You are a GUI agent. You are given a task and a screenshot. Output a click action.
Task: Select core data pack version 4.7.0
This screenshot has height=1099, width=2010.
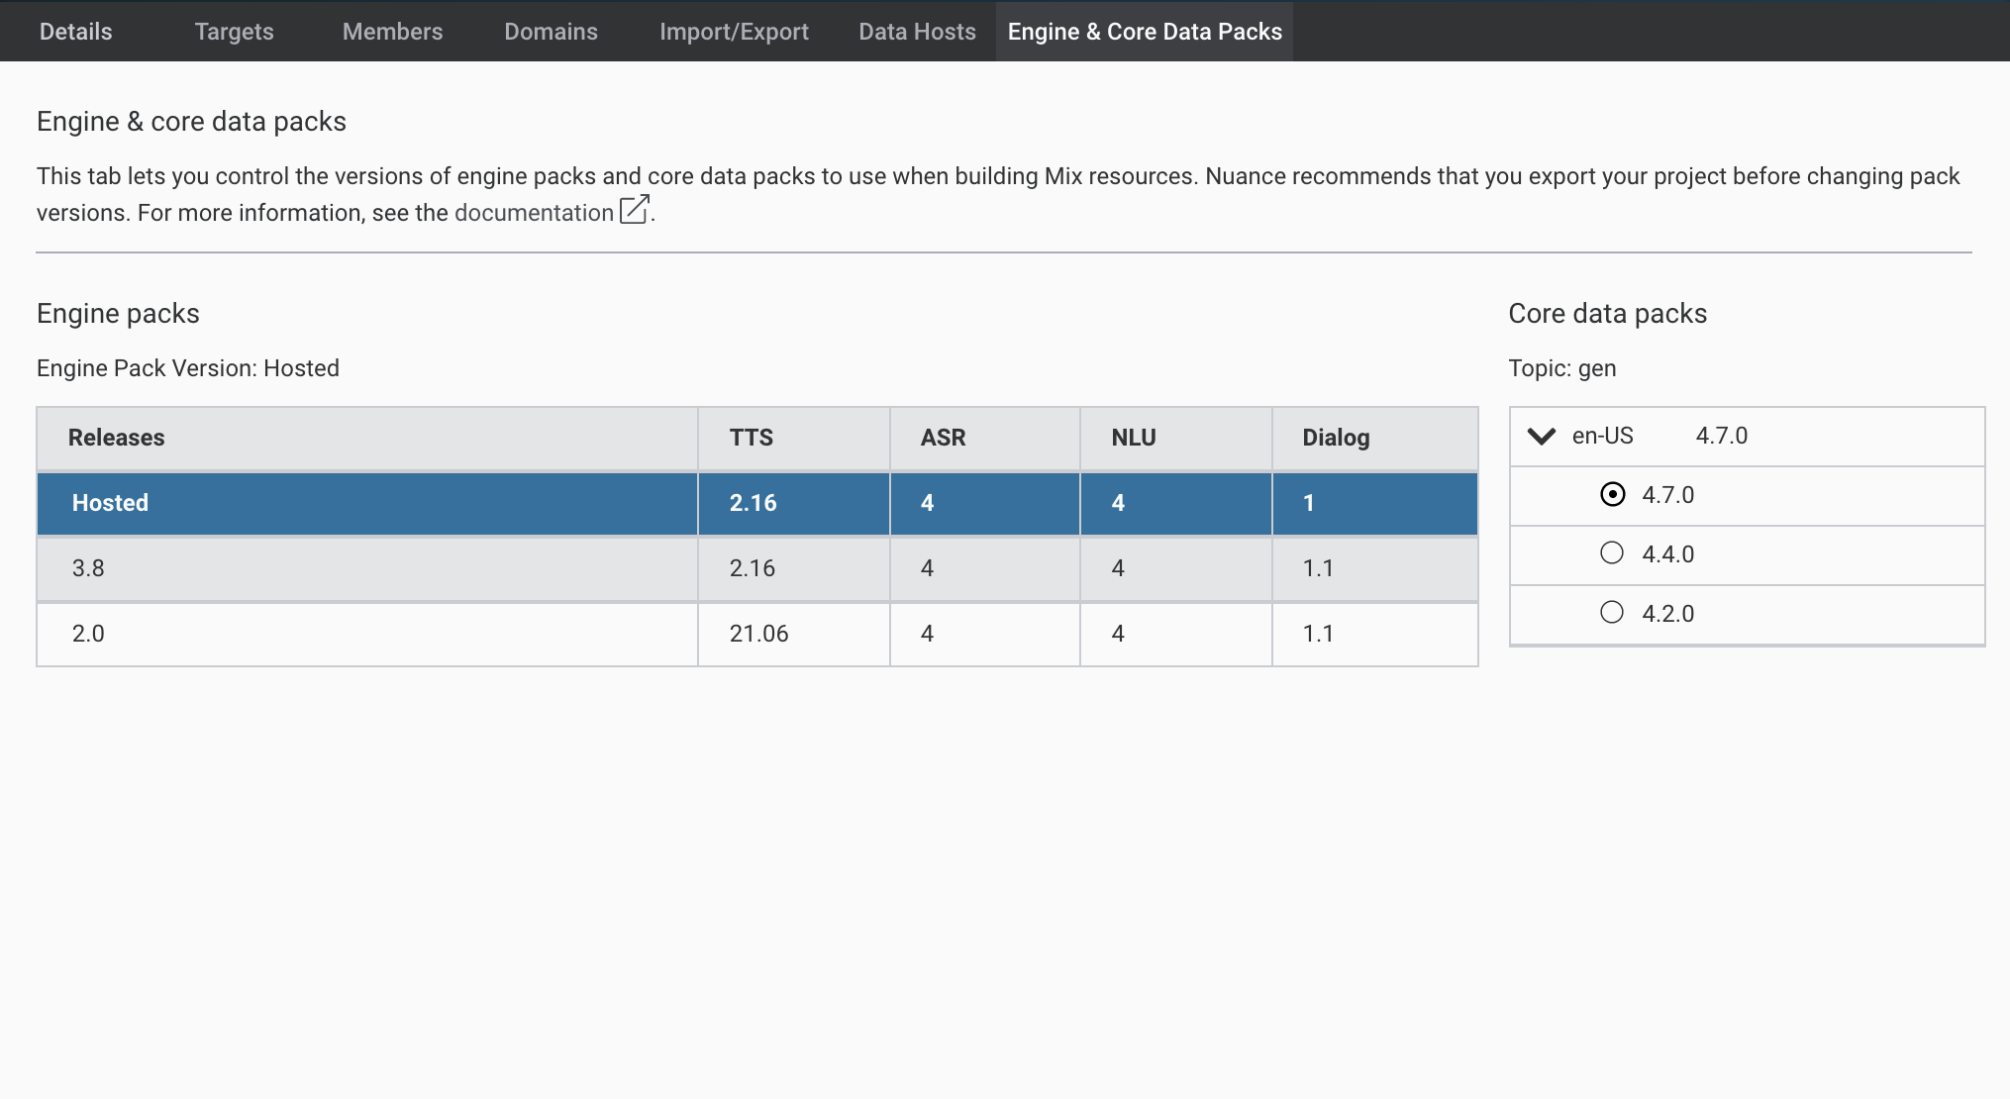point(1612,494)
